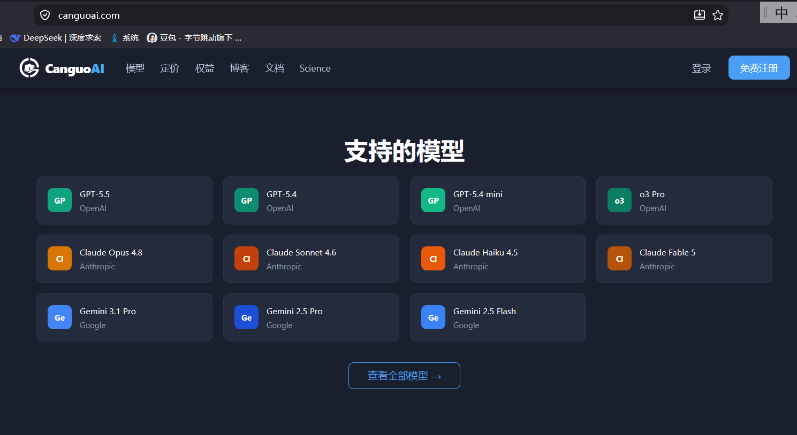Click OpenAI under o3 Pro

point(653,208)
